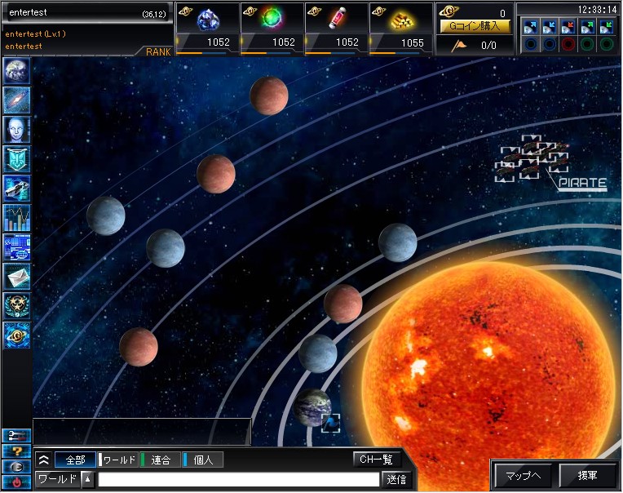Image resolution: width=623 pixels, height=493 pixels.
Task: Click the entertest player name header
Action: tap(28, 12)
